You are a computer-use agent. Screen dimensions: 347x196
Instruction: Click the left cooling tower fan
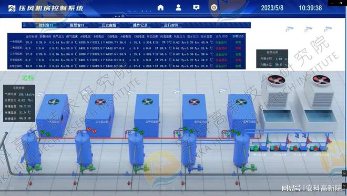pos(277,80)
